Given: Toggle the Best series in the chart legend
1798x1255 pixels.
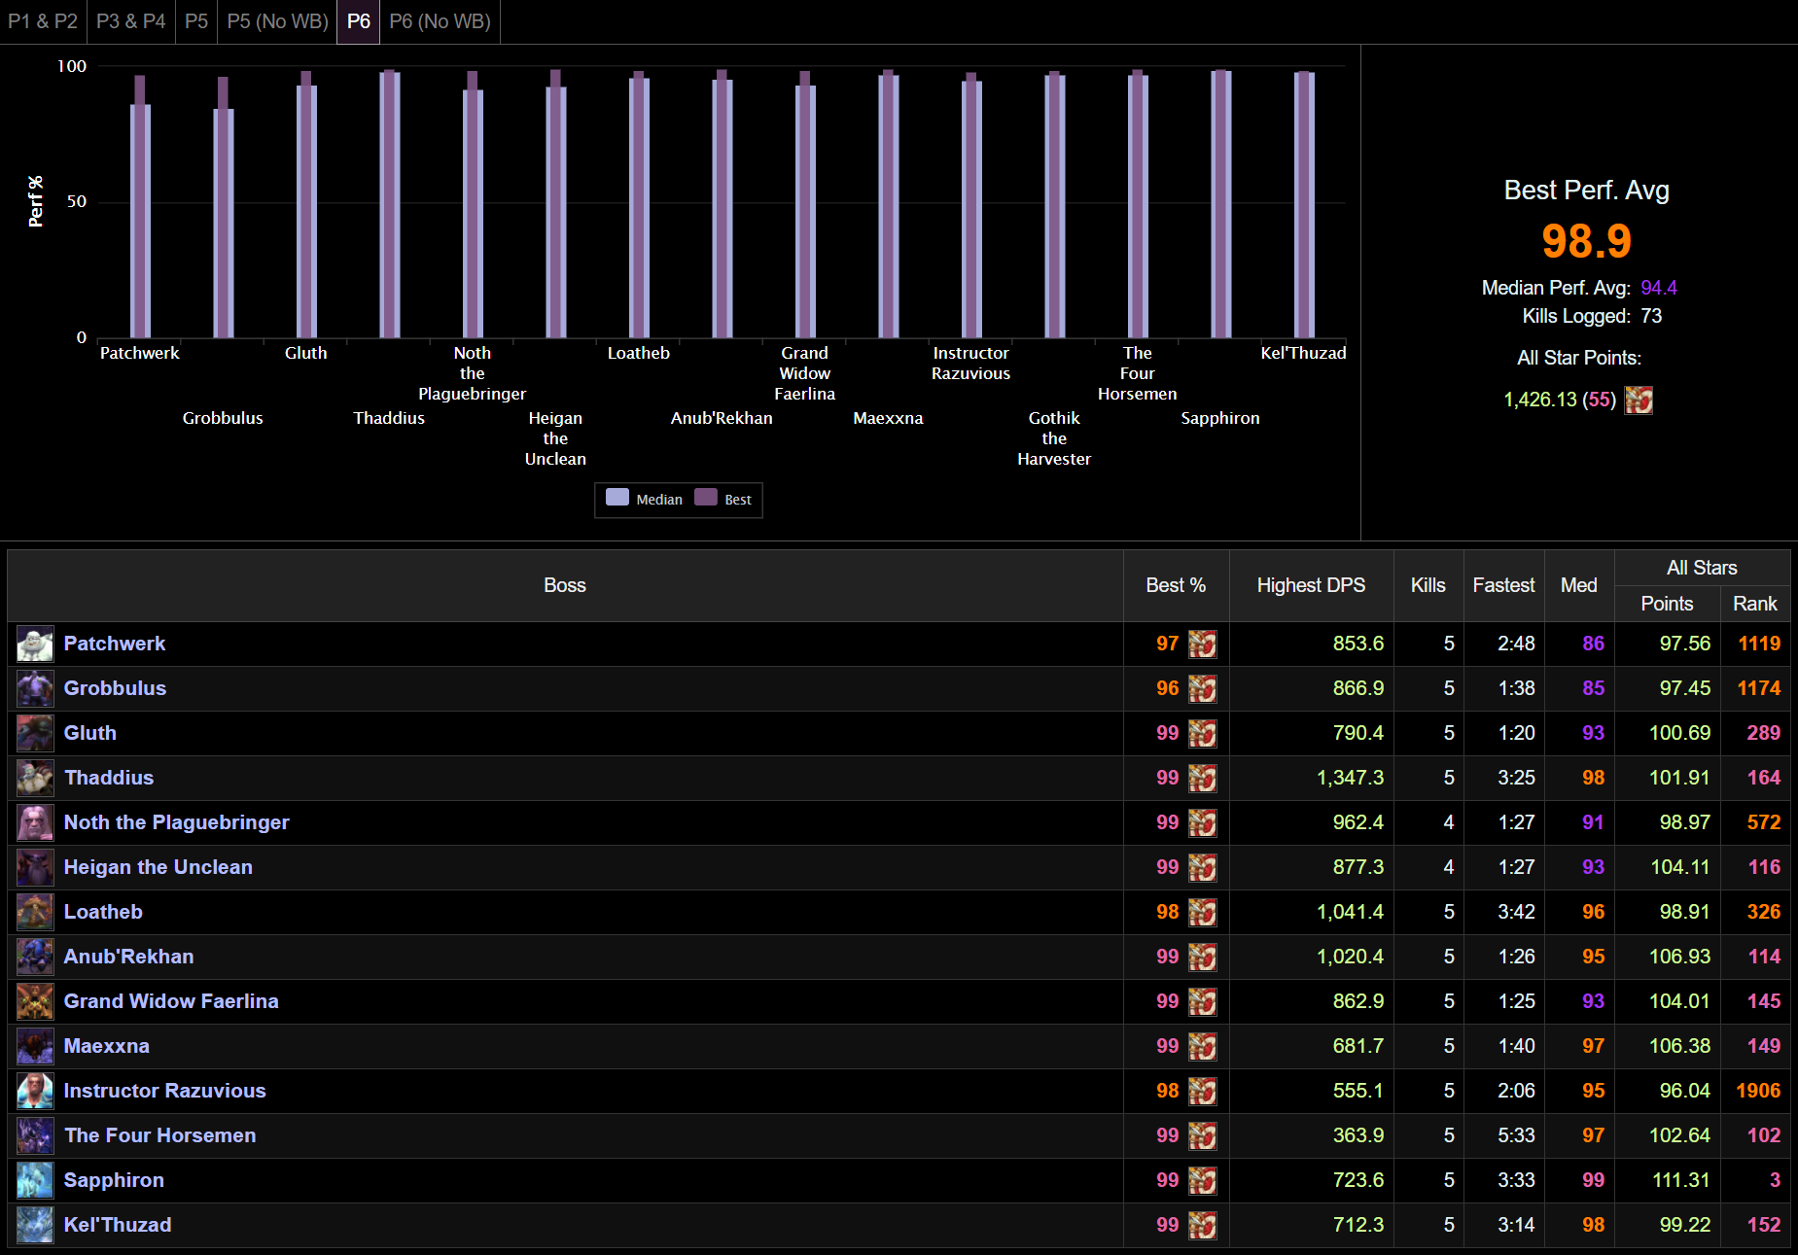Looking at the screenshot, I should click(724, 499).
